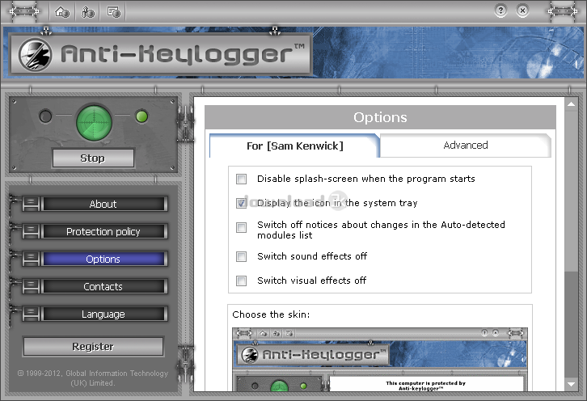Switch to the Advanced tab
Viewport: 587px width, 401px height.
(x=465, y=146)
